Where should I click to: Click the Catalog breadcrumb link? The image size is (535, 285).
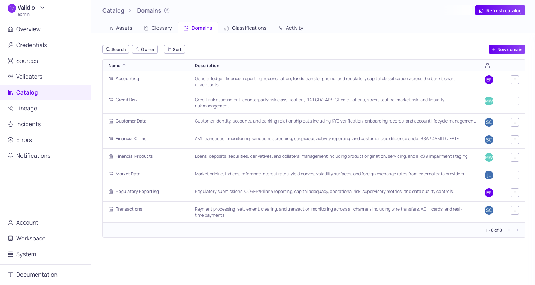tap(113, 10)
